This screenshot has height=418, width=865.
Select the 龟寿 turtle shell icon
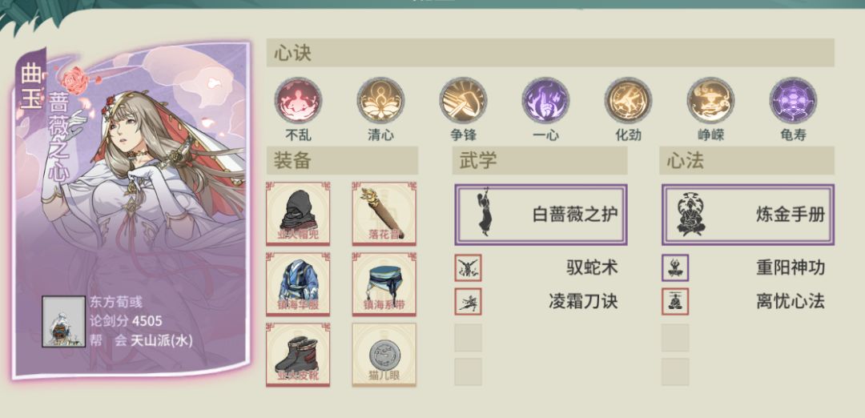click(793, 100)
